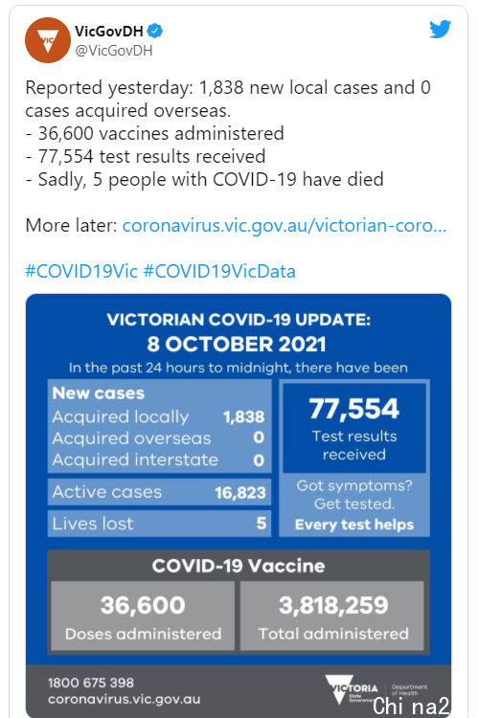Click the New cases panel
This screenshot has width=479, height=718.
159,426
